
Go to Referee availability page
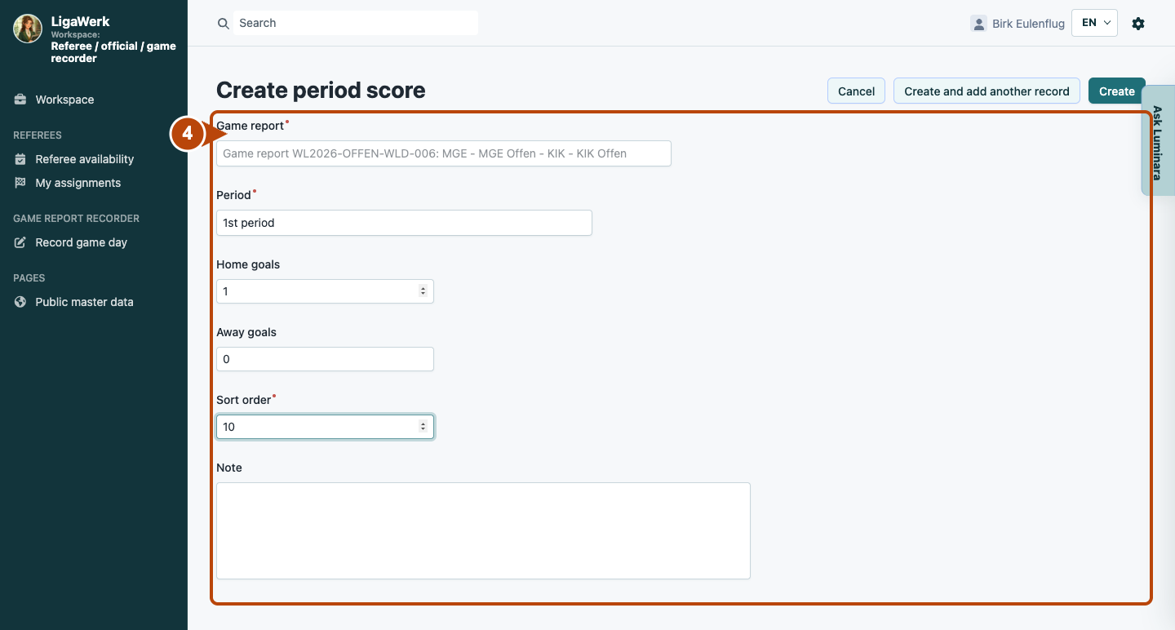pos(84,159)
